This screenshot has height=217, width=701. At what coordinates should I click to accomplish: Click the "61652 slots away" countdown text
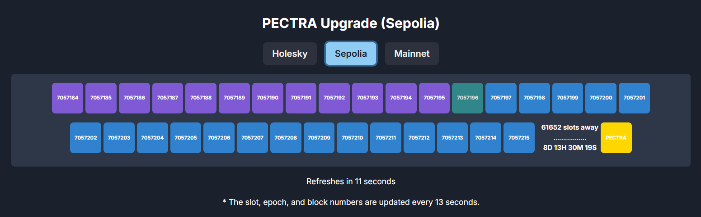click(x=569, y=127)
